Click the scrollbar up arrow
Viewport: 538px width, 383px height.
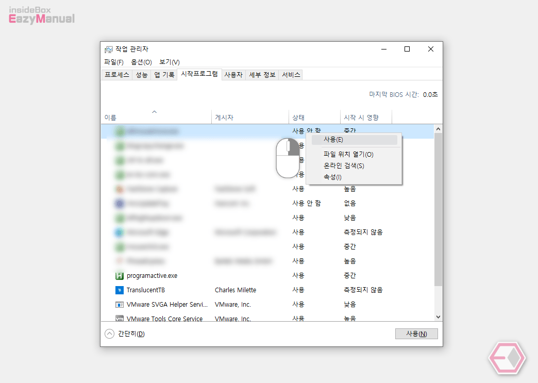[438, 129]
